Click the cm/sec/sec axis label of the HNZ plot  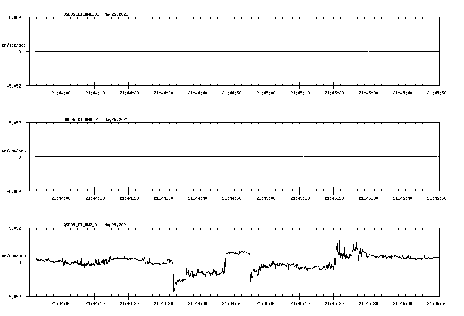point(13,255)
